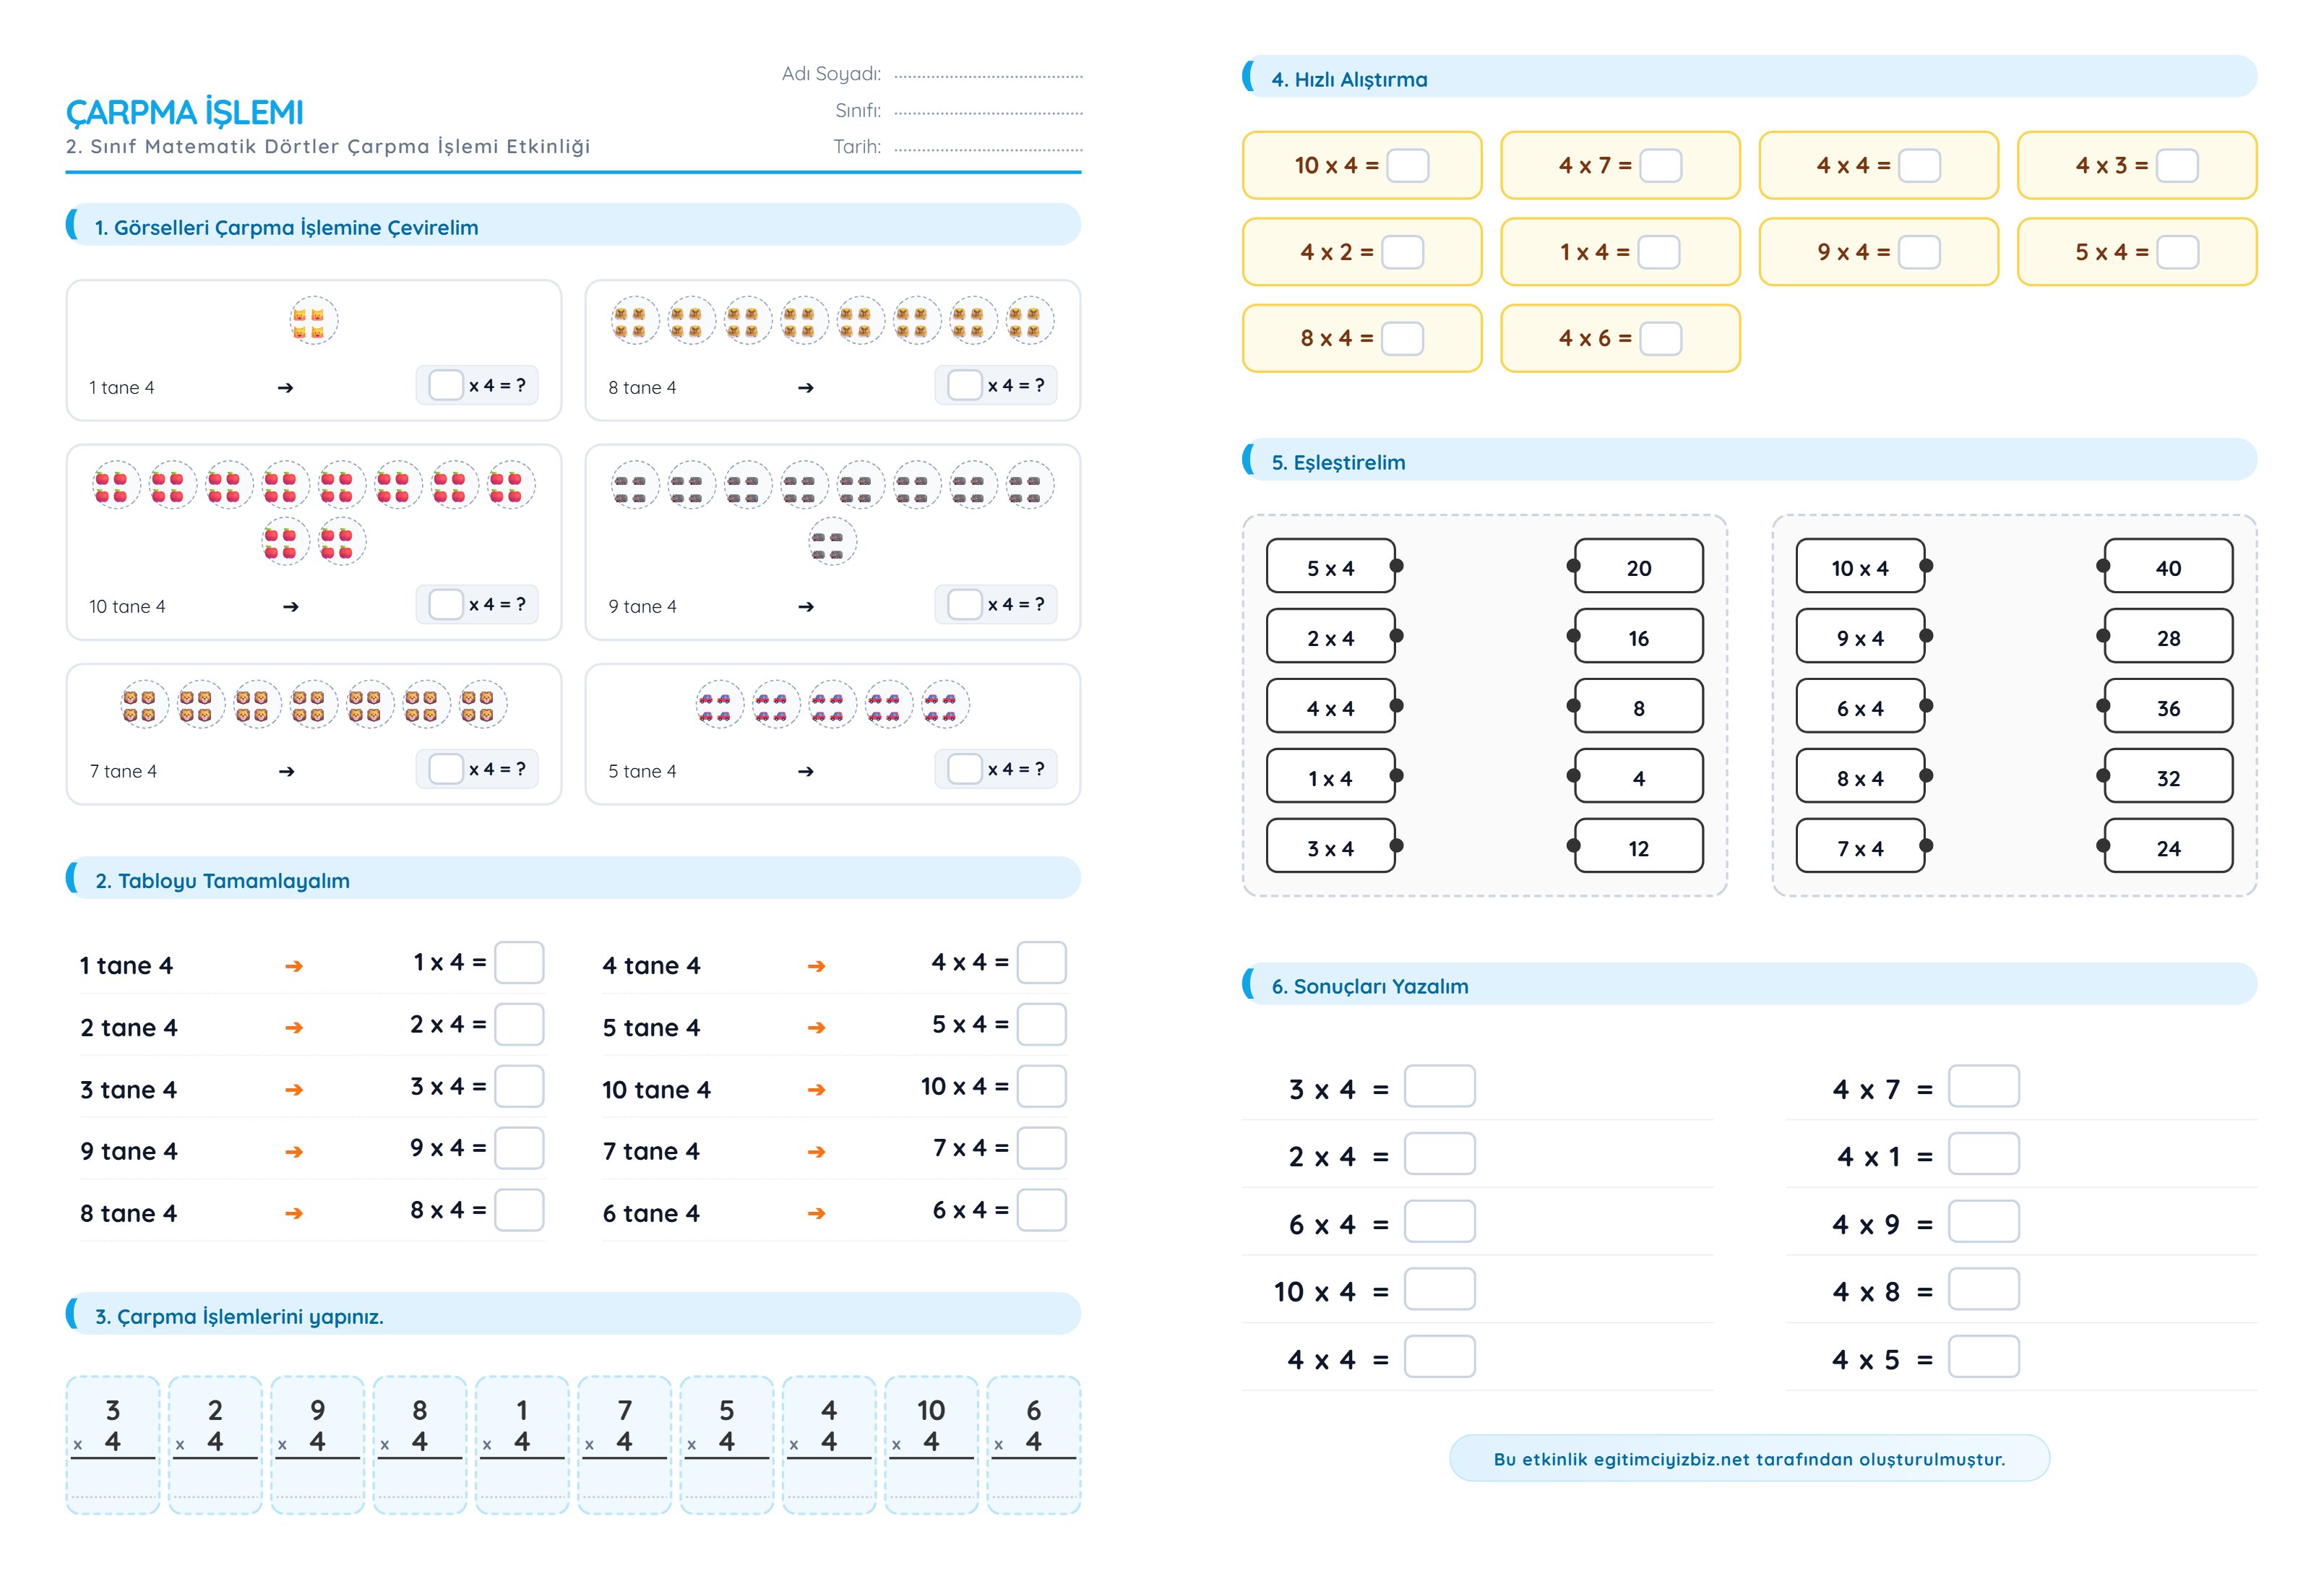
Task: Click the orange arrow in the 1 tane 4 row
Action: point(294,966)
